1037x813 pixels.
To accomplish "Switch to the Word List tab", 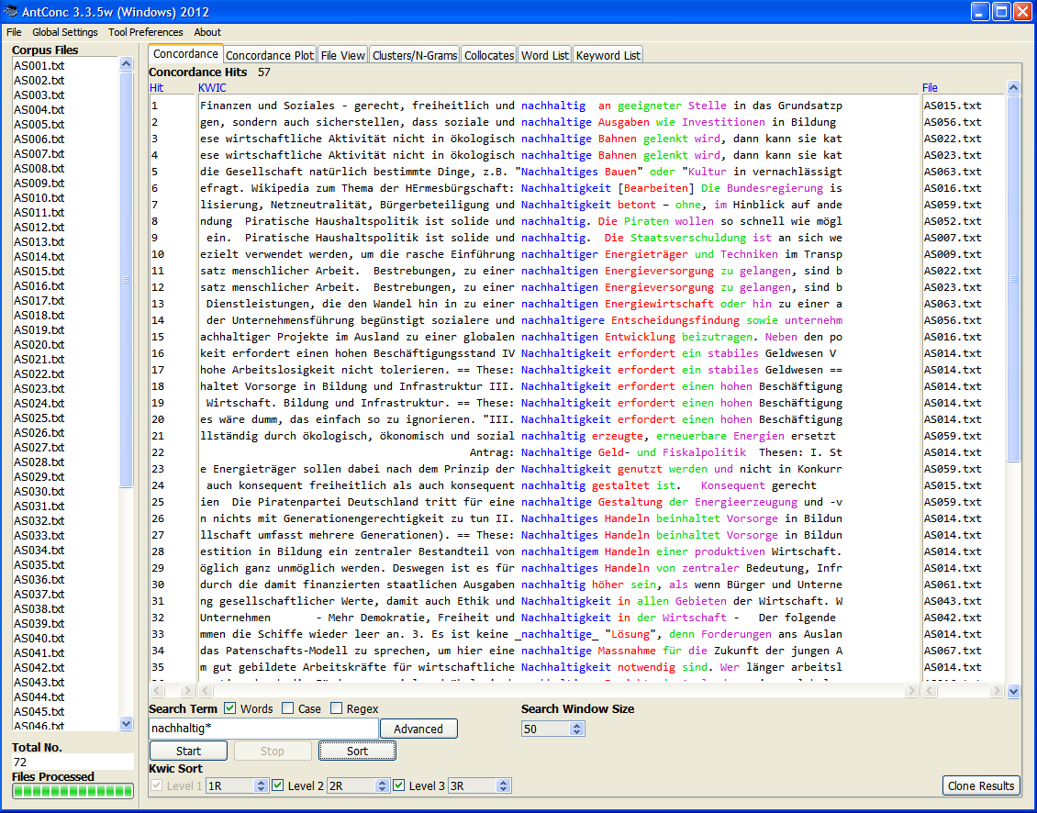I will (x=545, y=55).
